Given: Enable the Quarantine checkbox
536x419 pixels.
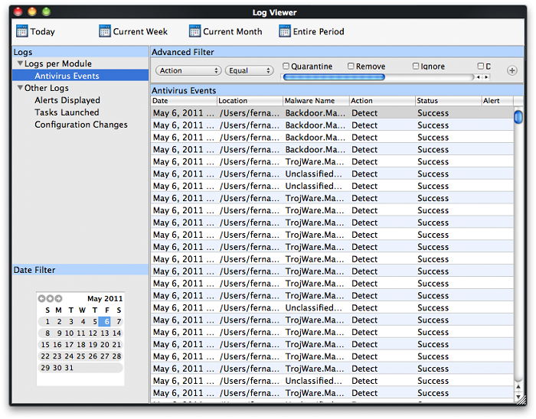Looking at the screenshot, I should [286, 67].
